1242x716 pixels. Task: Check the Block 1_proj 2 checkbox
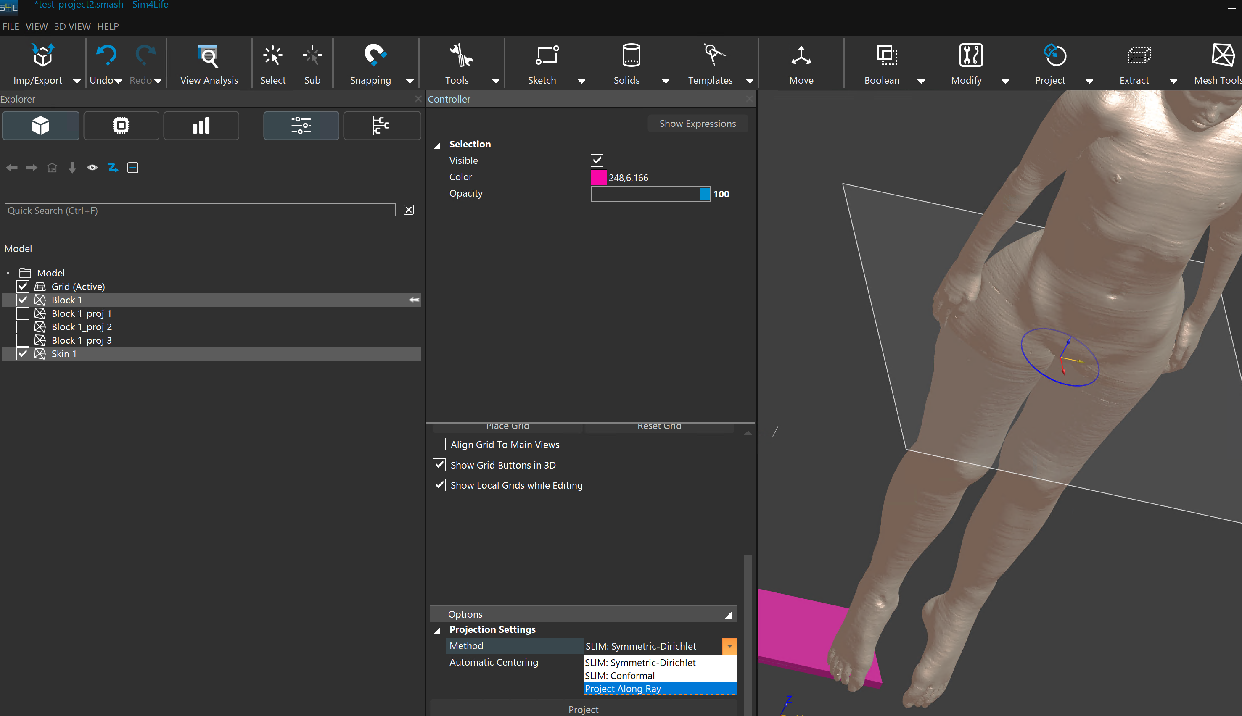[x=23, y=326]
